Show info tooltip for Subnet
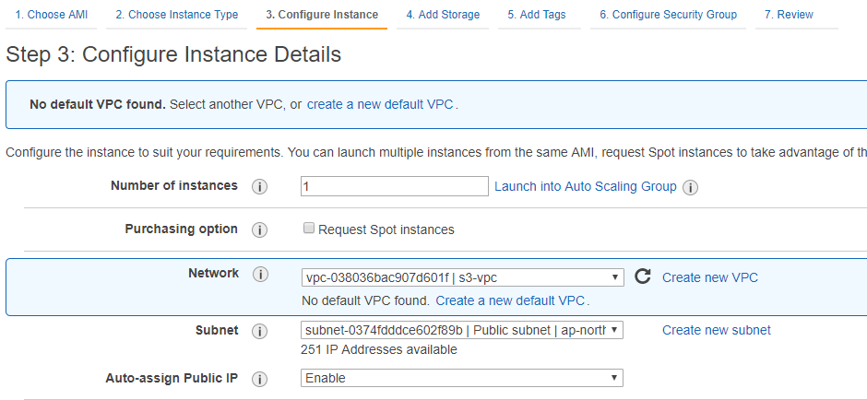 click(259, 331)
